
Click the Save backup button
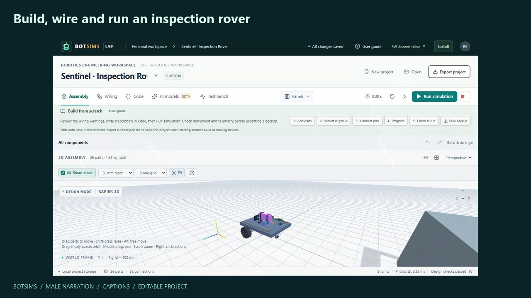click(455, 121)
